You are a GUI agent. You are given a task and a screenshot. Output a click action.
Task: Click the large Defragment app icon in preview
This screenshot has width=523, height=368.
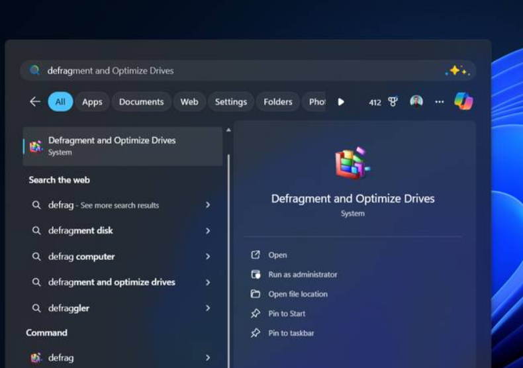(x=352, y=163)
